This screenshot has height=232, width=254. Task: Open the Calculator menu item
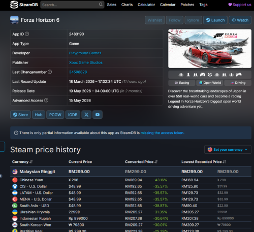click(146, 5)
